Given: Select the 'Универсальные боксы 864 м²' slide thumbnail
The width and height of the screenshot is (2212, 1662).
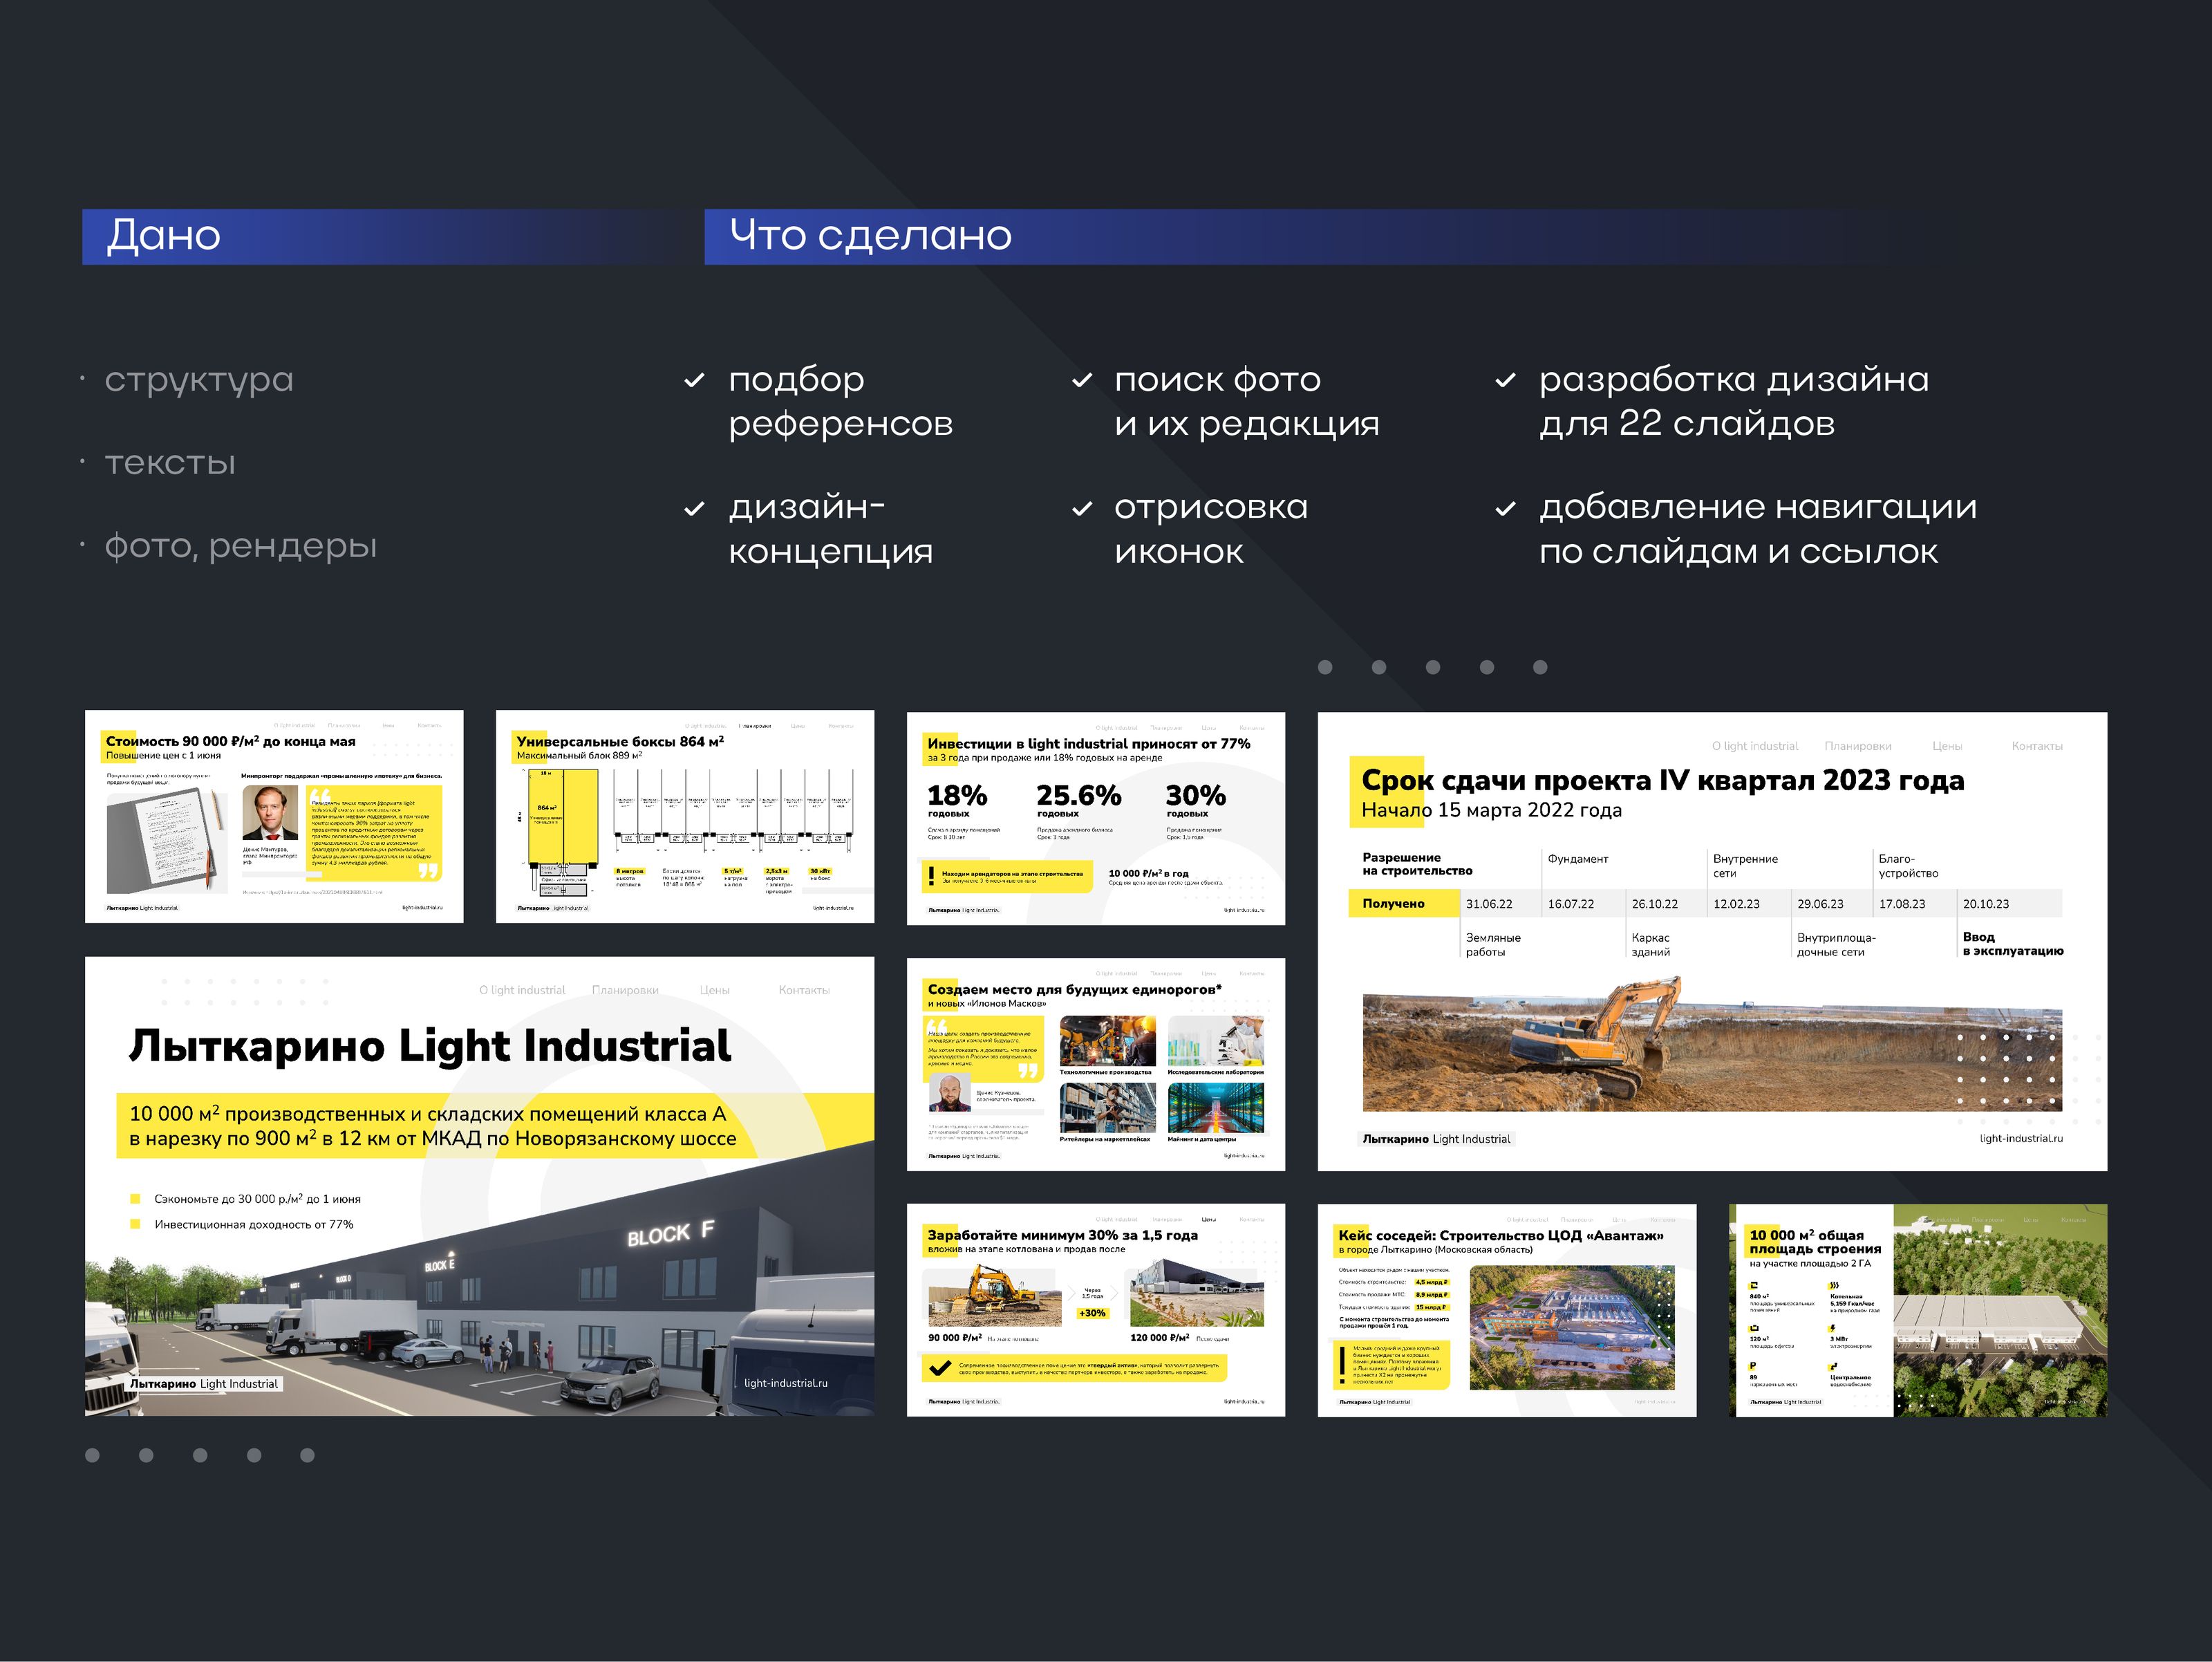Looking at the screenshot, I should click(684, 816).
